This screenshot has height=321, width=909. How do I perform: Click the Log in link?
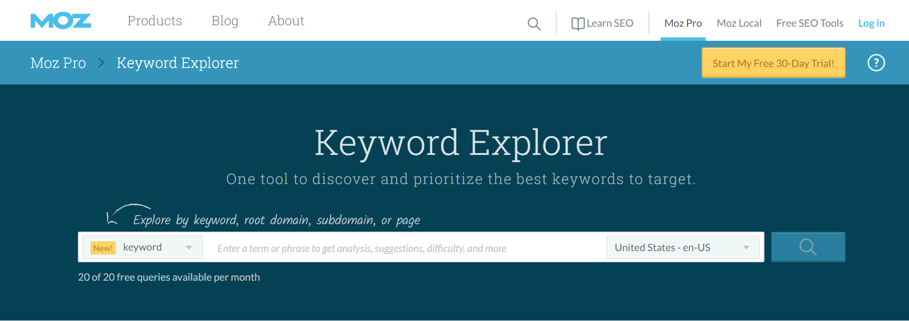871,23
